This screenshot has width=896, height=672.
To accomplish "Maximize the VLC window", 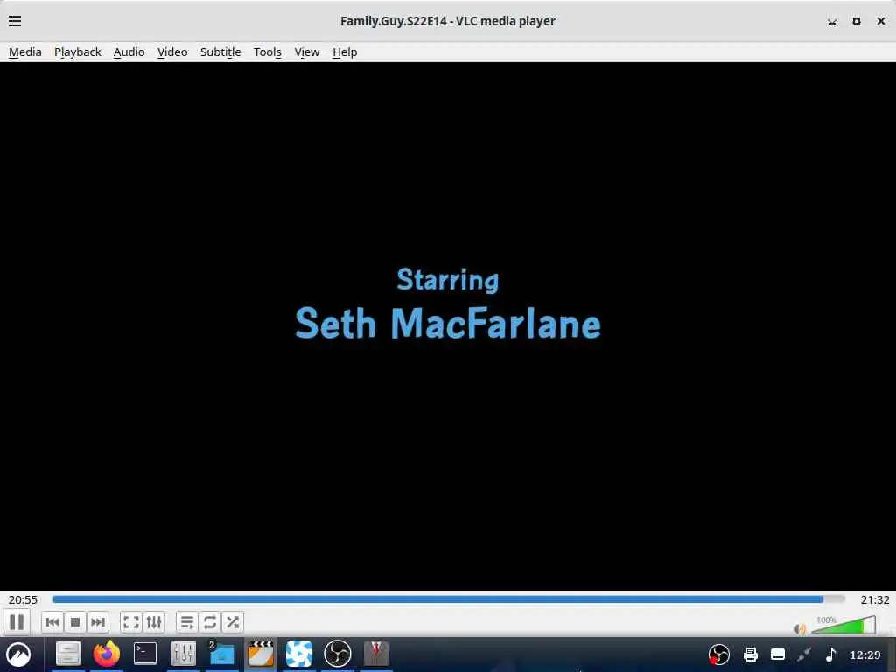I will (x=857, y=21).
